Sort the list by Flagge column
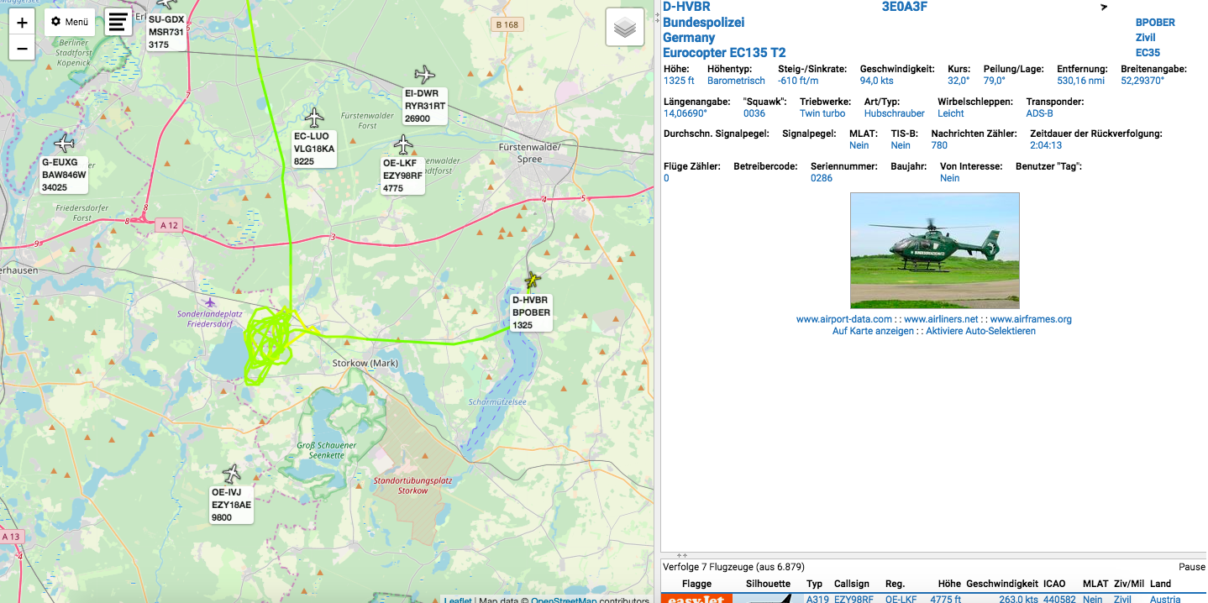This screenshot has width=1208, height=603. pyautogui.click(x=696, y=584)
